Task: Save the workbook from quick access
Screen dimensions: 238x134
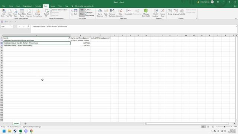Action: 2,22
